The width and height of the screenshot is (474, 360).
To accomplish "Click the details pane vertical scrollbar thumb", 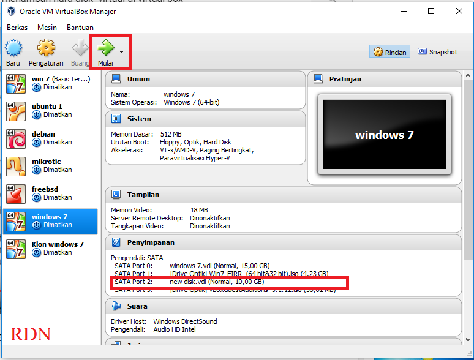I will tap(468, 169).
